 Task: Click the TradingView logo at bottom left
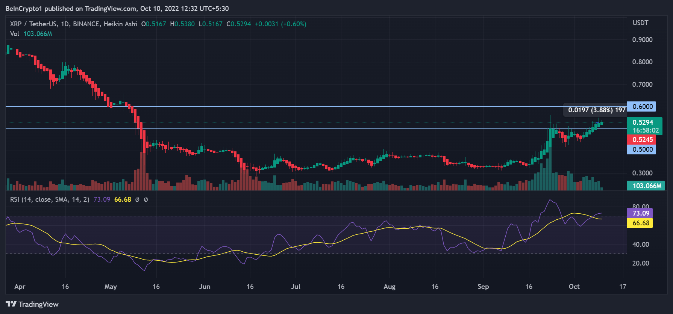pyautogui.click(x=32, y=304)
